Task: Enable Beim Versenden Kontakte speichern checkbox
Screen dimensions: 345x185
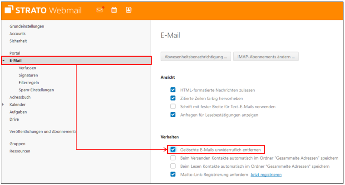Action: point(172,158)
